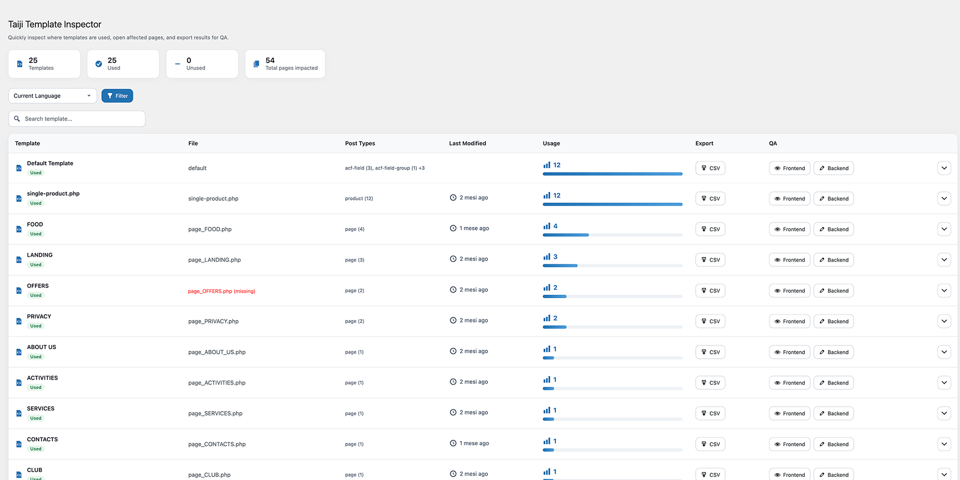960x480 pixels.
Task: Click the dash icon on the Unused card
Action: coord(178,63)
